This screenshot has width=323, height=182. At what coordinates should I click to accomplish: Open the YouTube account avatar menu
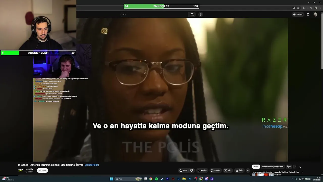(315, 14)
